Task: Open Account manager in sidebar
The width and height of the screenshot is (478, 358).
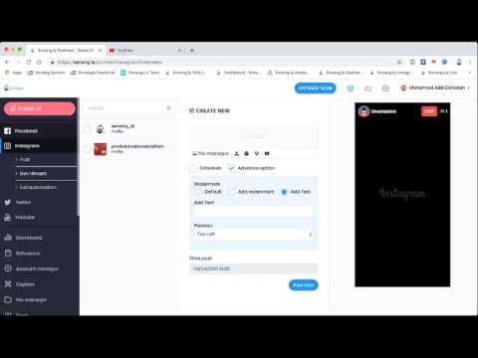Action: [38, 268]
